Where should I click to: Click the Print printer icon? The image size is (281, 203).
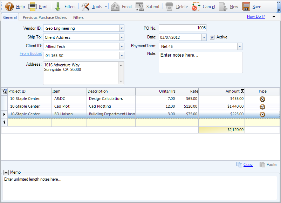(32, 7)
